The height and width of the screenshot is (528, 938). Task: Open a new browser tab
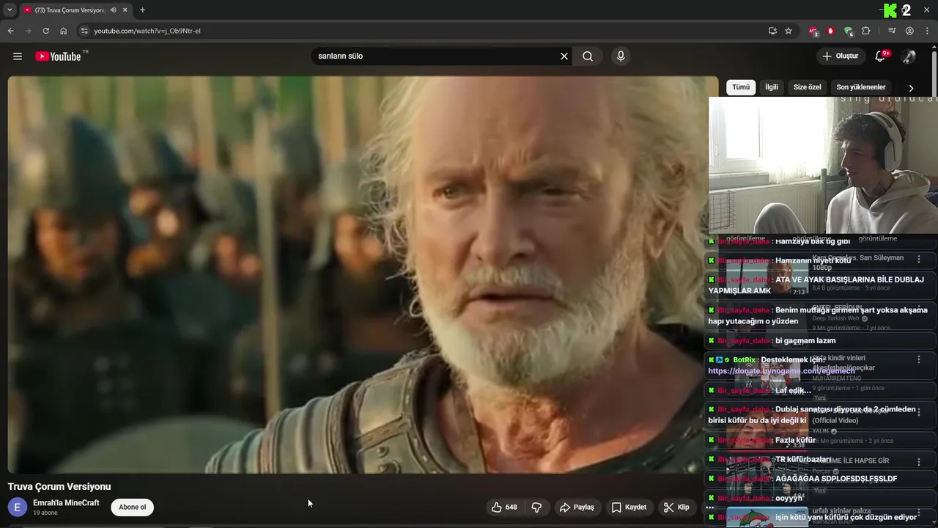(x=142, y=10)
